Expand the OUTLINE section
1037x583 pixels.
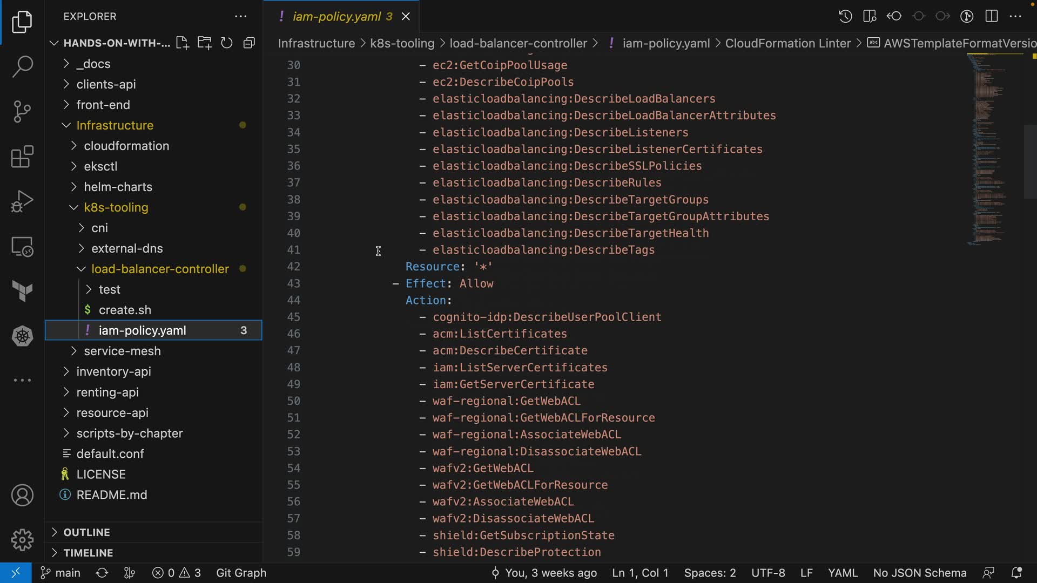86,532
